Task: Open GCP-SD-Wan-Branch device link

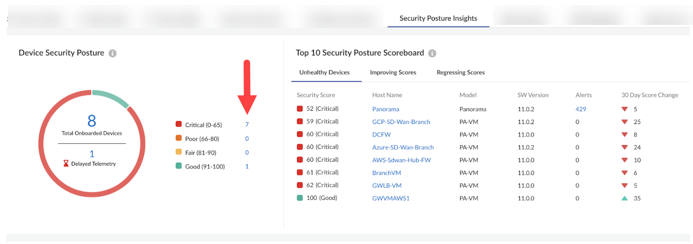Action: 401,122
